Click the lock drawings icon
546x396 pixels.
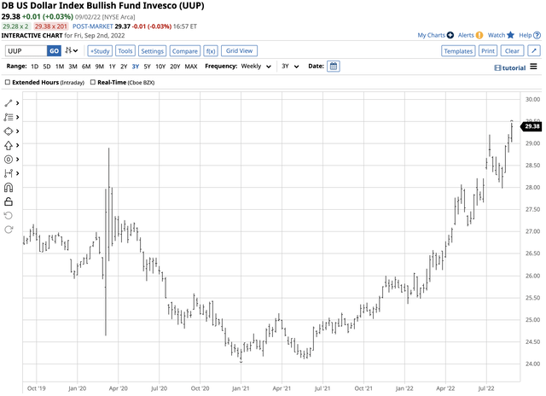pyautogui.click(x=9, y=201)
